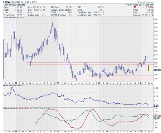Click the red down-triangle change indicator
Image resolution: width=161 pixels, height=133 pixels.
pyautogui.click(x=135, y=7)
